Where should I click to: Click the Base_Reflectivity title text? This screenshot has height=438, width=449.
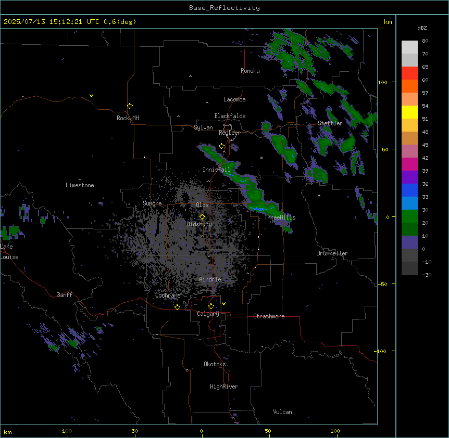coord(224,8)
